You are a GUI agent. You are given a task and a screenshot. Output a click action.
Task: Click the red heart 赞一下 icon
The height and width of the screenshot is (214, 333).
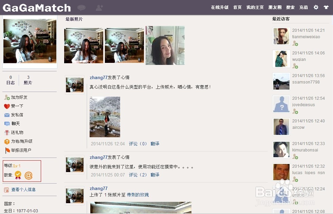7,106
